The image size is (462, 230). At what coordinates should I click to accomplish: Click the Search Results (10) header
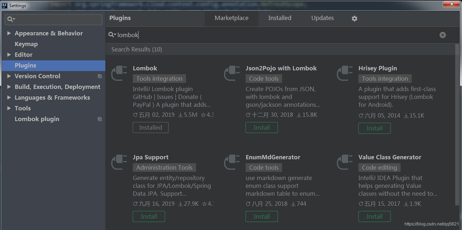[x=137, y=50]
